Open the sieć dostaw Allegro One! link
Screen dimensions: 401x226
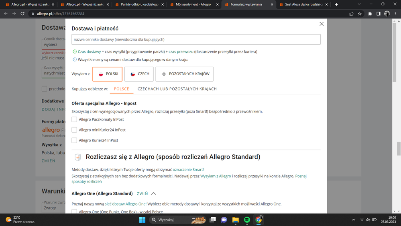click(x=126, y=204)
